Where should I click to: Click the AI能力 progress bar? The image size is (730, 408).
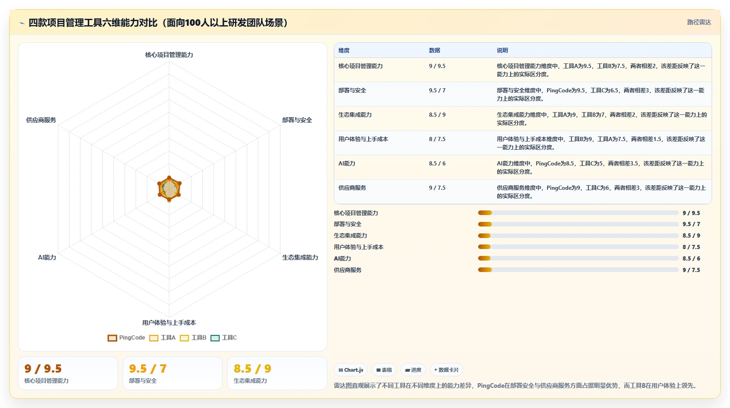pyautogui.click(x=578, y=259)
